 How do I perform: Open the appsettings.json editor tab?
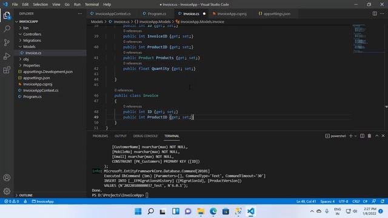tap(276, 13)
